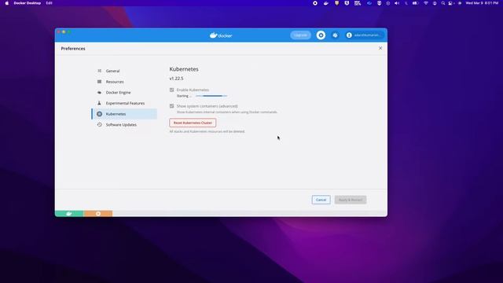Open the General preferences section
Image resolution: width=503 pixels, height=283 pixels.
pos(124,71)
